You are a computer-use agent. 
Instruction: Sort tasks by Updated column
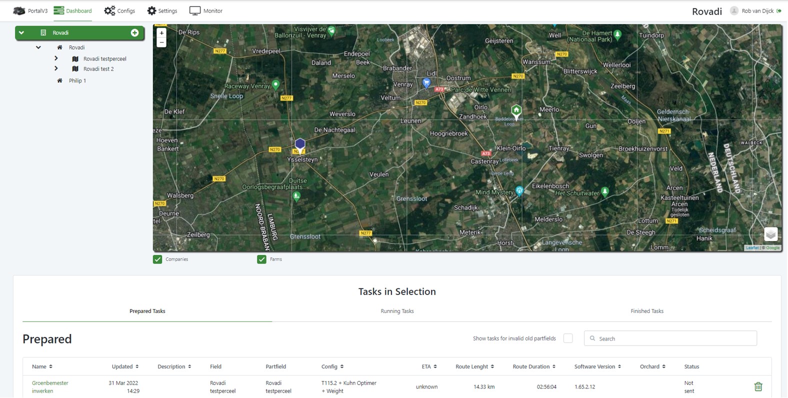pos(125,366)
